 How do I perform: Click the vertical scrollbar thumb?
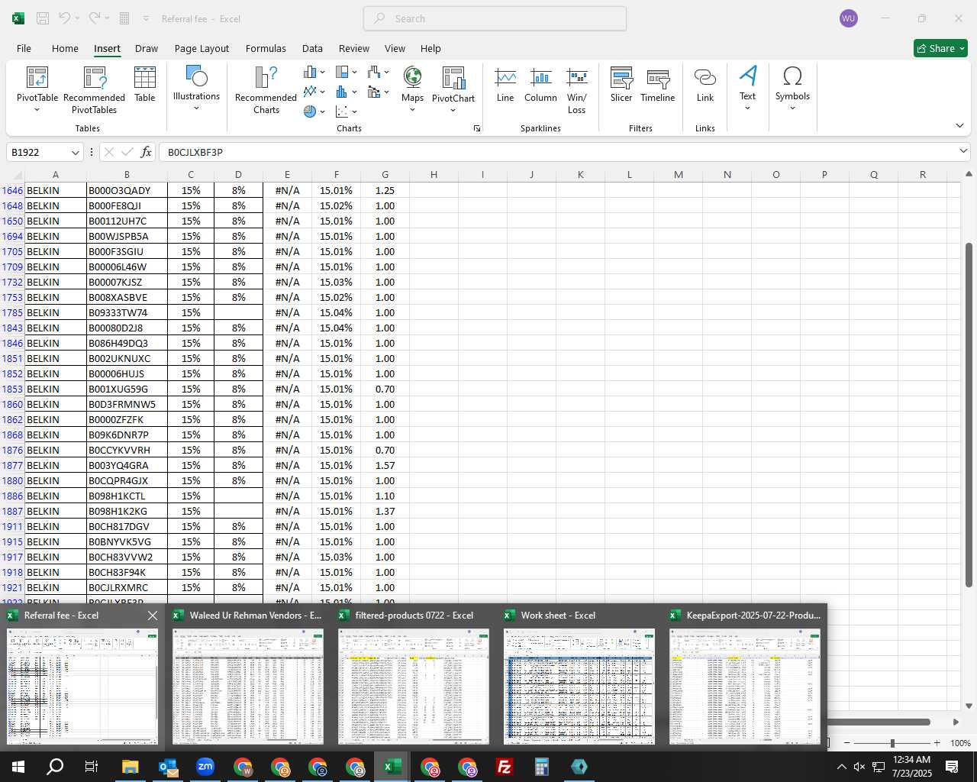[x=969, y=415]
